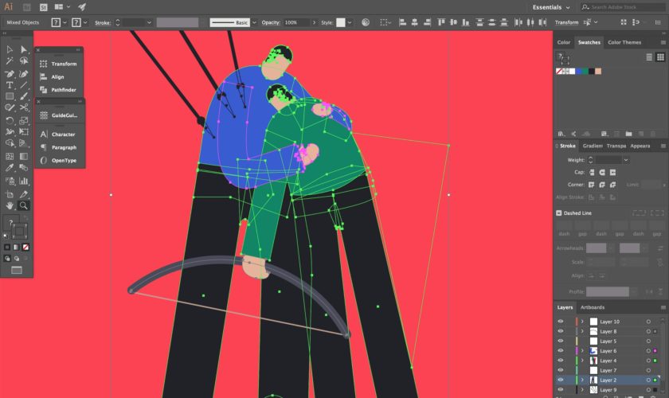Switch to the Gradient panel tab

(x=593, y=146)
